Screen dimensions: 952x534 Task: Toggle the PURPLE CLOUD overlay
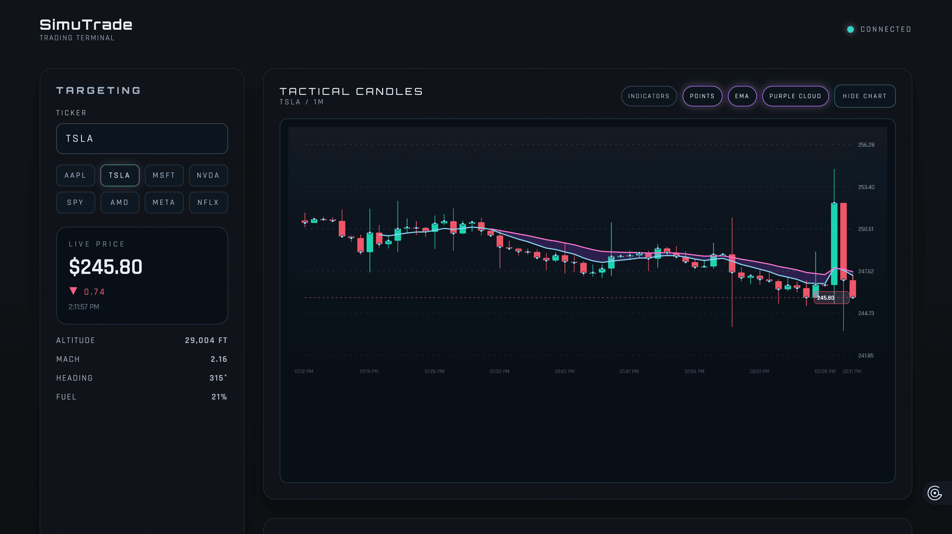795,96
